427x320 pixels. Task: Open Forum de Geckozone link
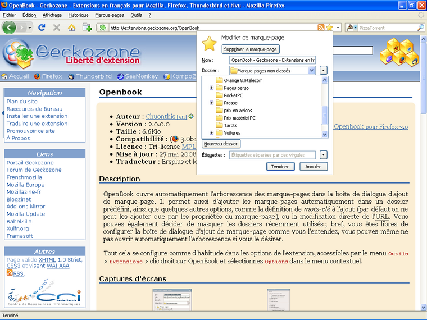coord(34,170)
